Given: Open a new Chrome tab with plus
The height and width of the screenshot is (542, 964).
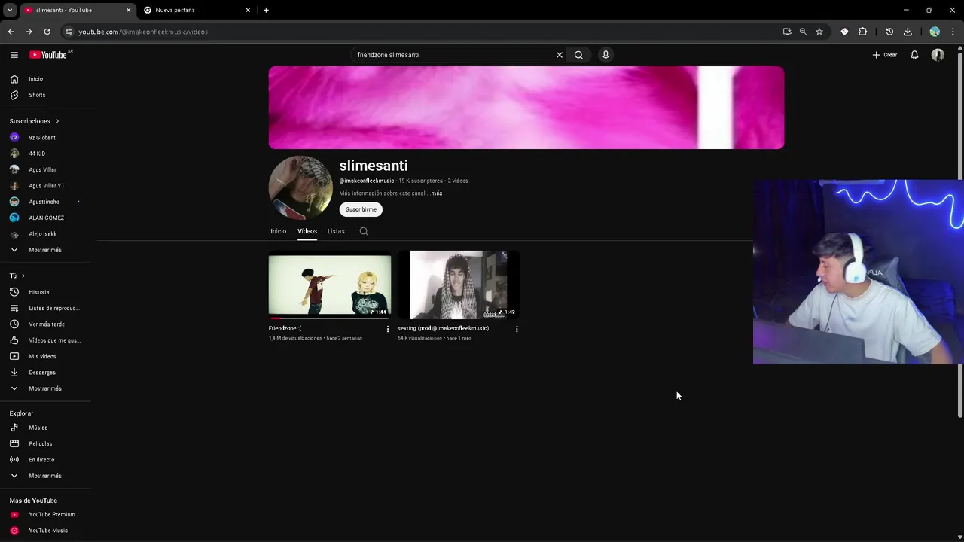Looking at the screenshot, I should 266,10.
